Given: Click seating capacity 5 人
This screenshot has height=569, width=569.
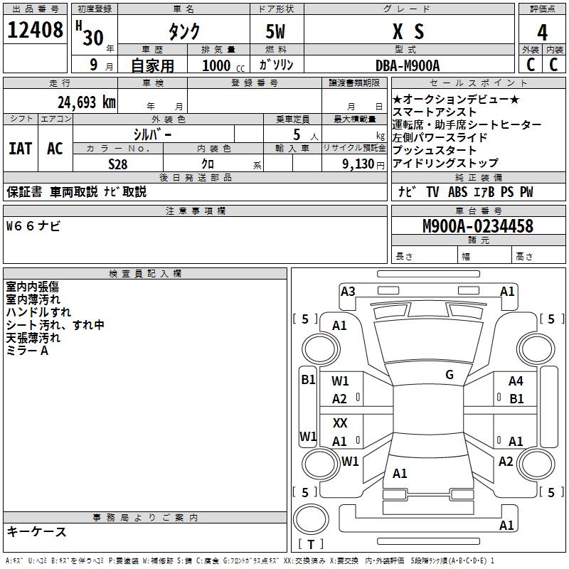Looking at the screenshot, I should tap(306, 134).
